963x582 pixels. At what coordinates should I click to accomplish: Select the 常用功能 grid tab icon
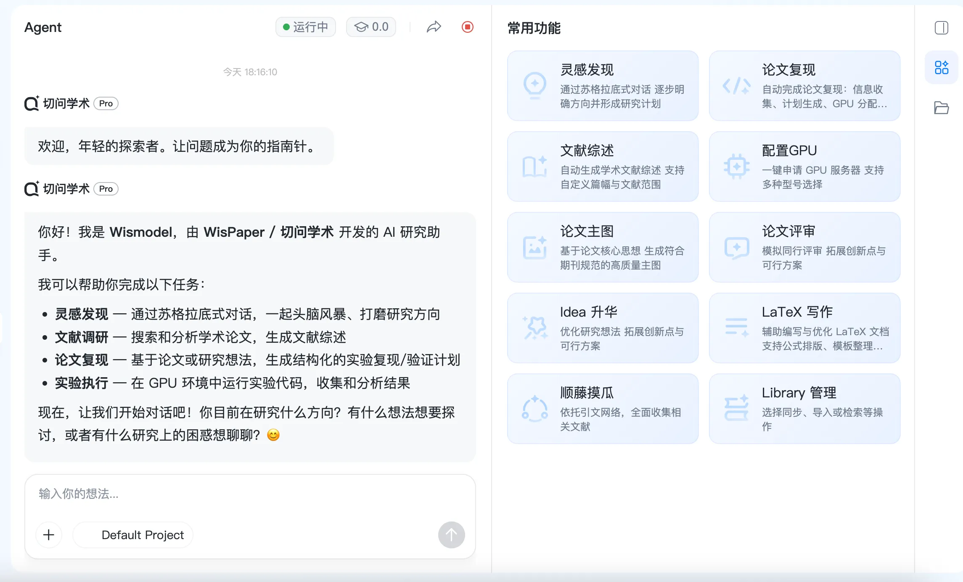pos(942,67)
